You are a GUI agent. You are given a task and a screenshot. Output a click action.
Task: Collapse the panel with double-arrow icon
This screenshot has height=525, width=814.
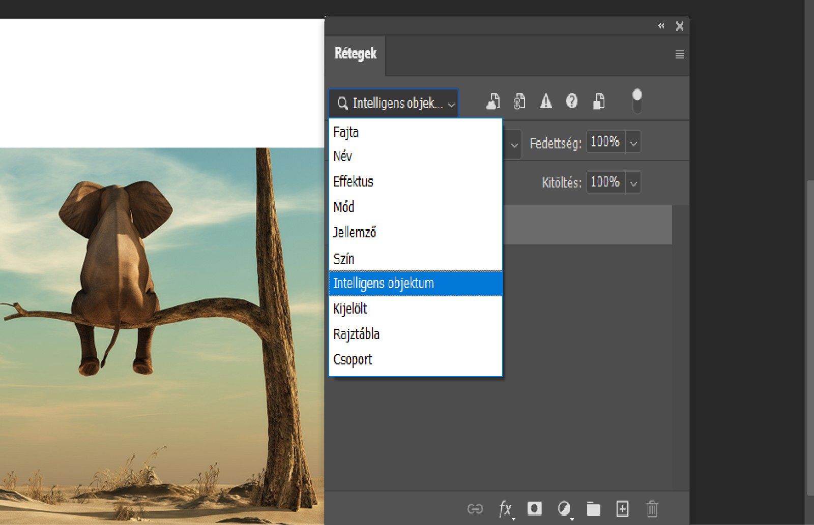click(x=661, y=25)
